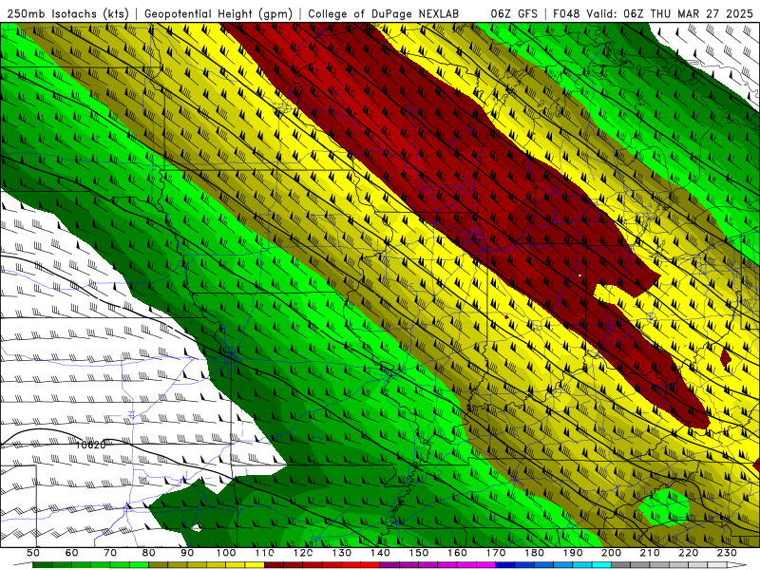Click the 130 value on the color scale
Screen dimensions: 760x570
point(342,553)
